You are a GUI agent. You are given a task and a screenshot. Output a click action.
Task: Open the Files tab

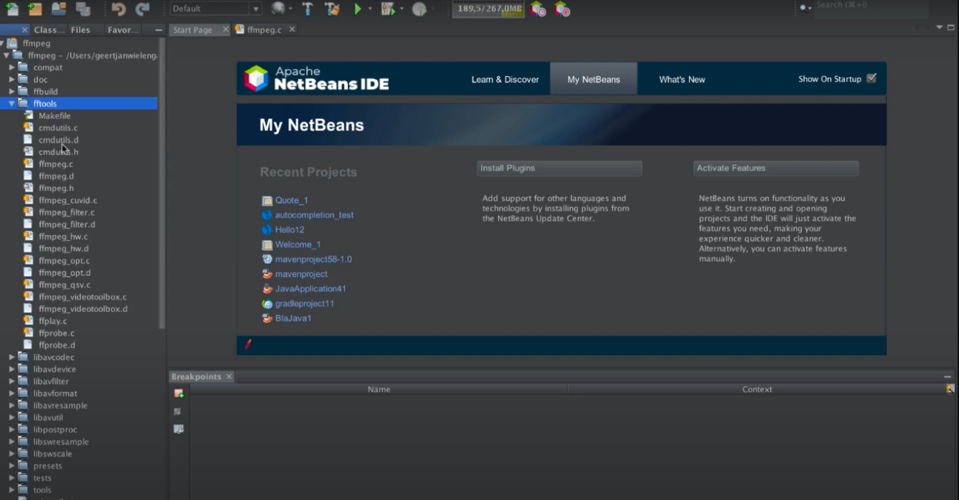point(80,30)
